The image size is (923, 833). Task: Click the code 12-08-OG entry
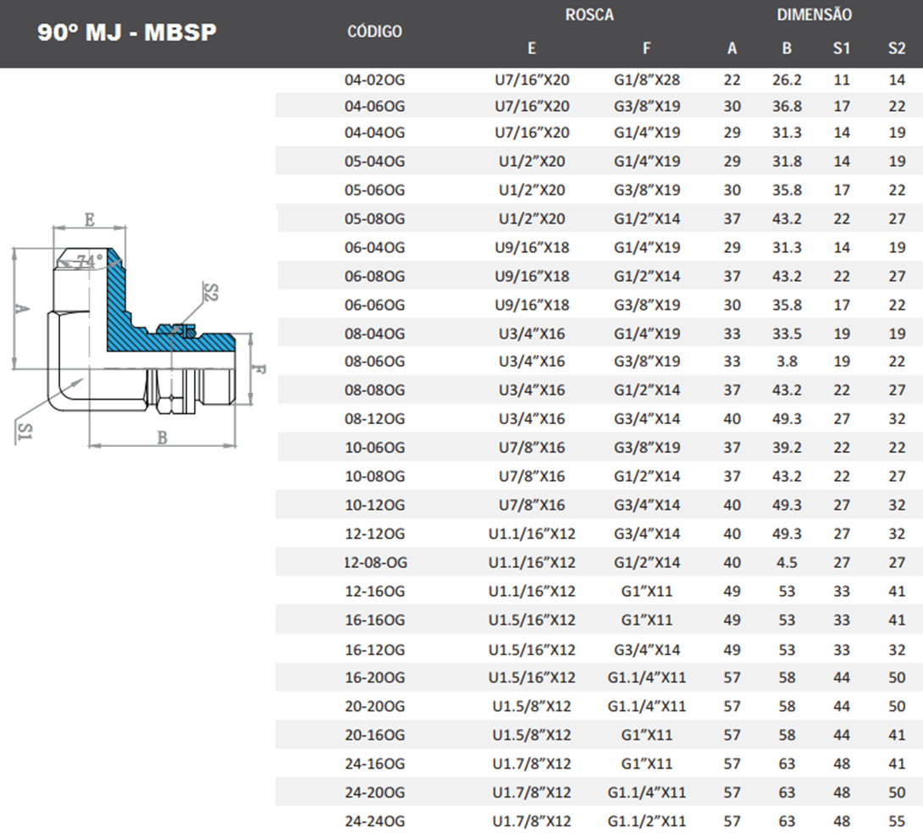374,562
